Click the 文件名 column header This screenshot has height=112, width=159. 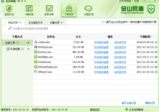coord(51,37)
